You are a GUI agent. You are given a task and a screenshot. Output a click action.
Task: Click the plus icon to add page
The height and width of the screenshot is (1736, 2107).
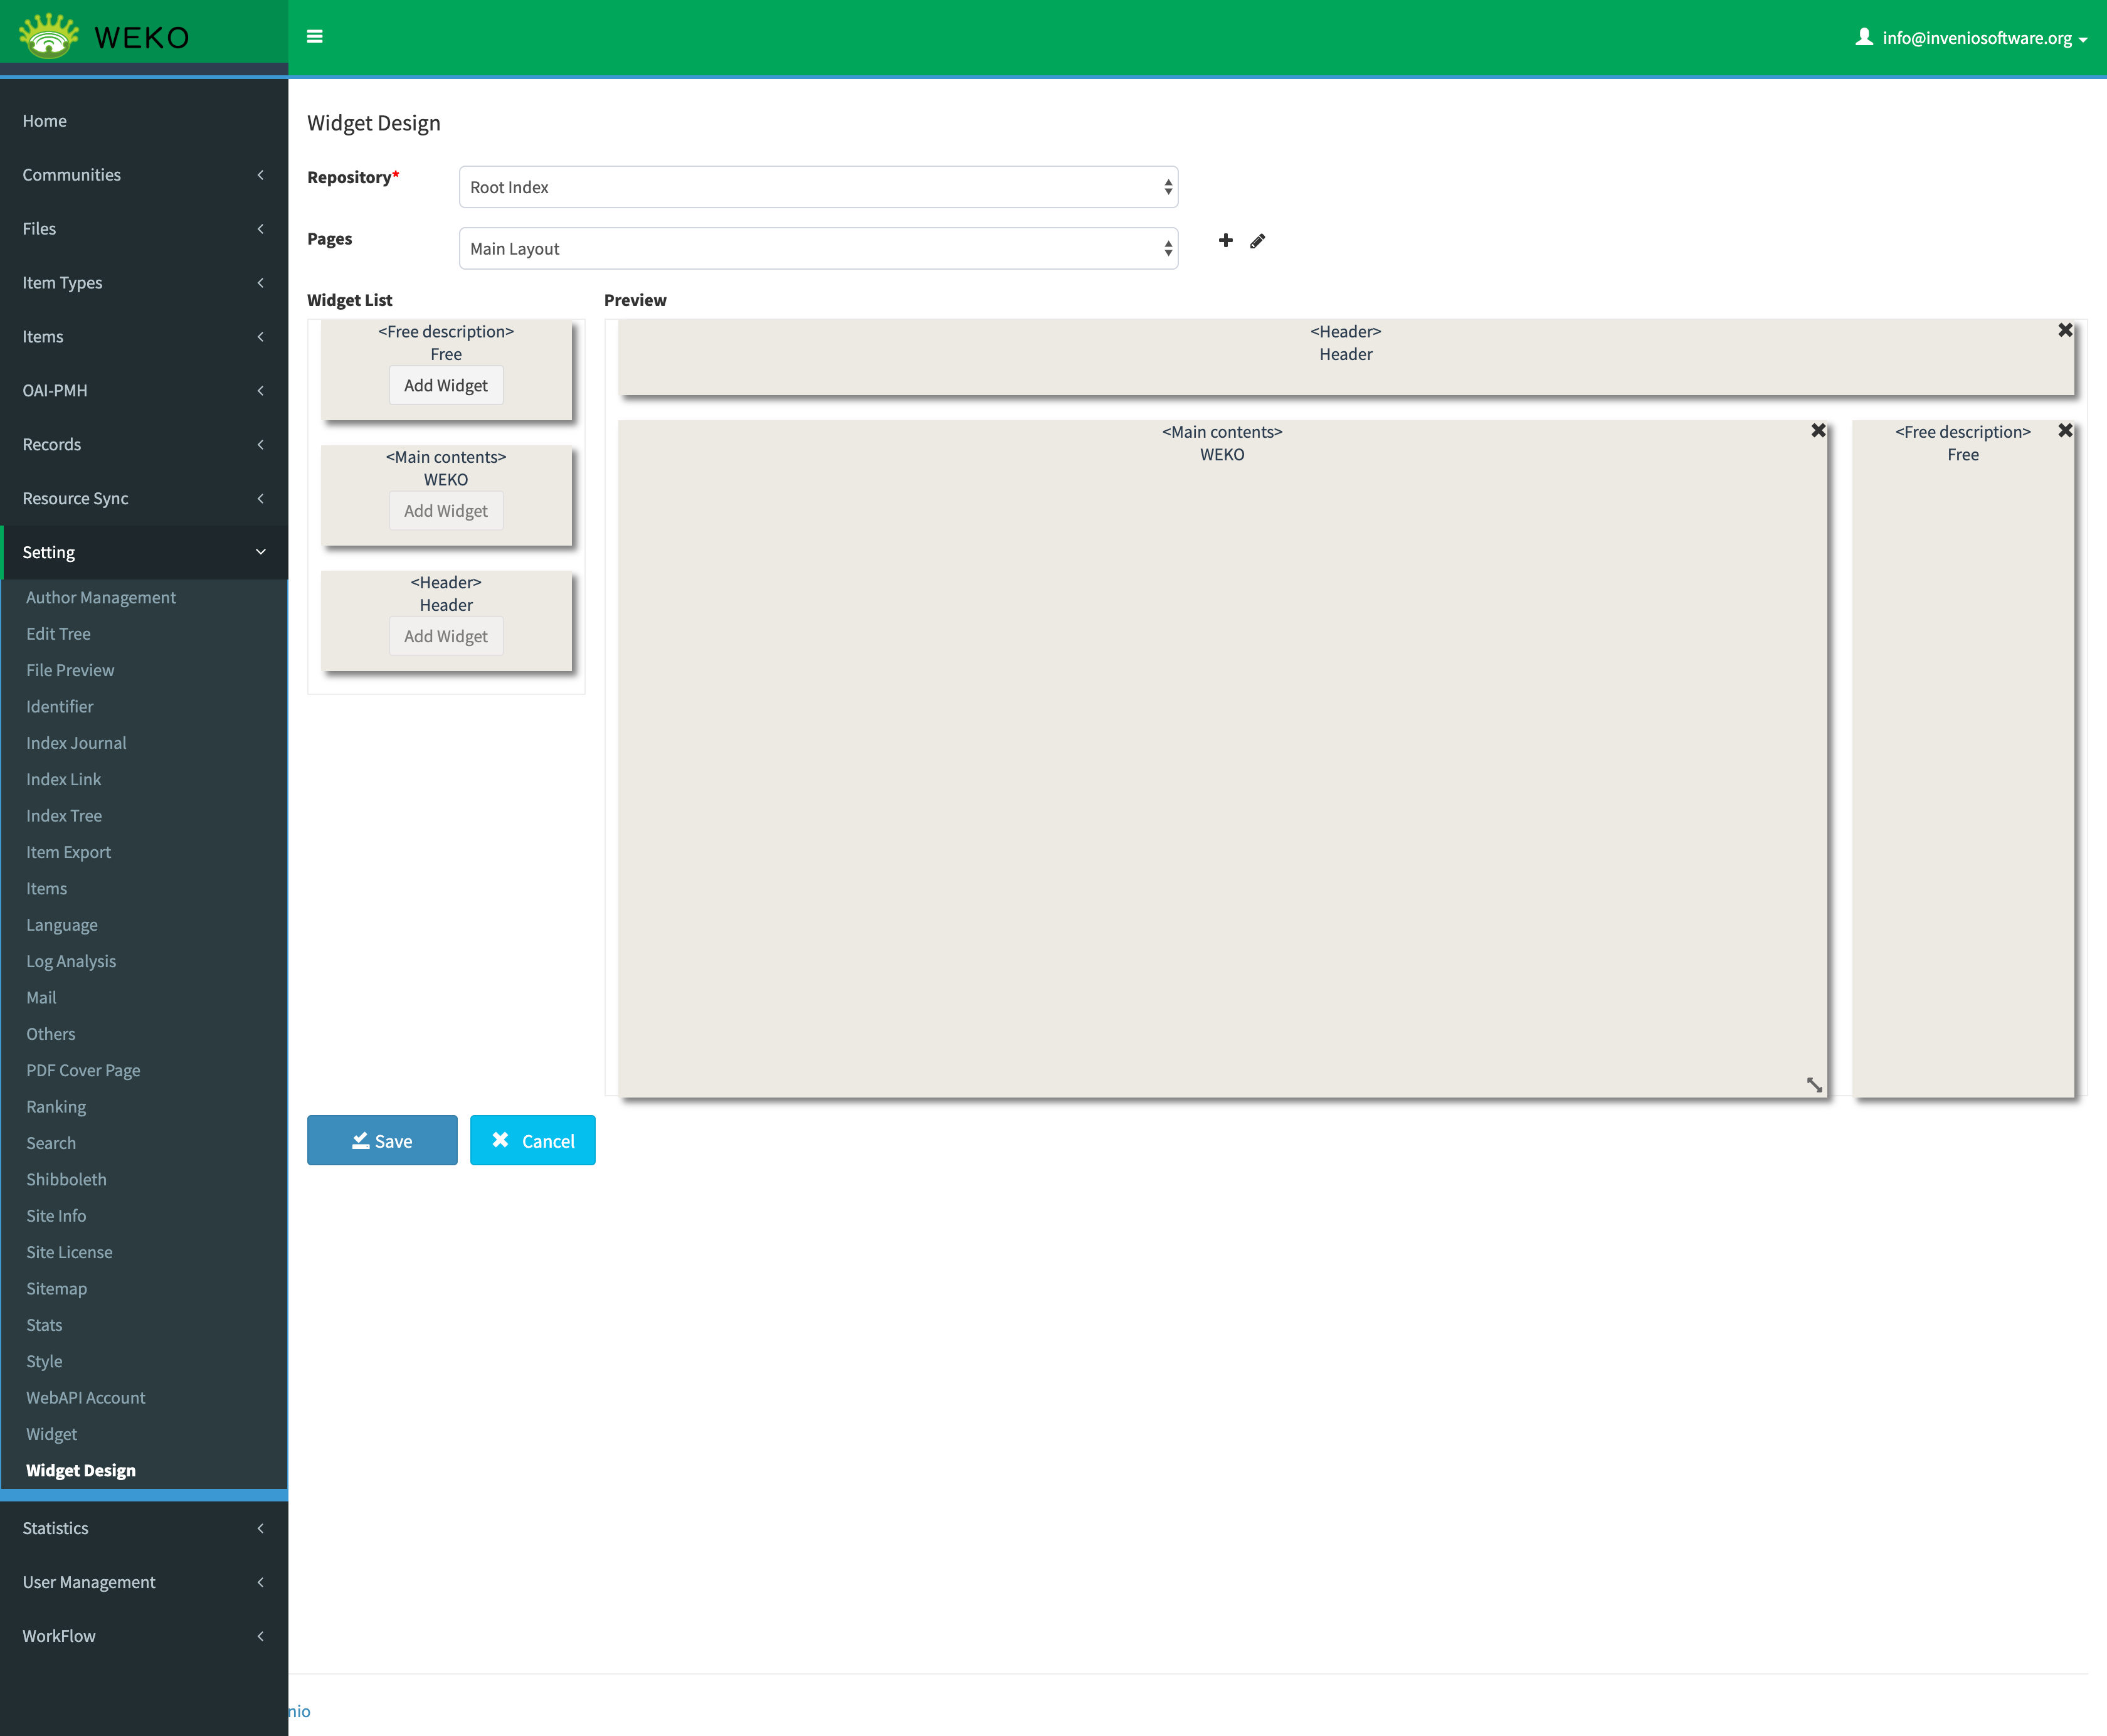pos(1225,240)
